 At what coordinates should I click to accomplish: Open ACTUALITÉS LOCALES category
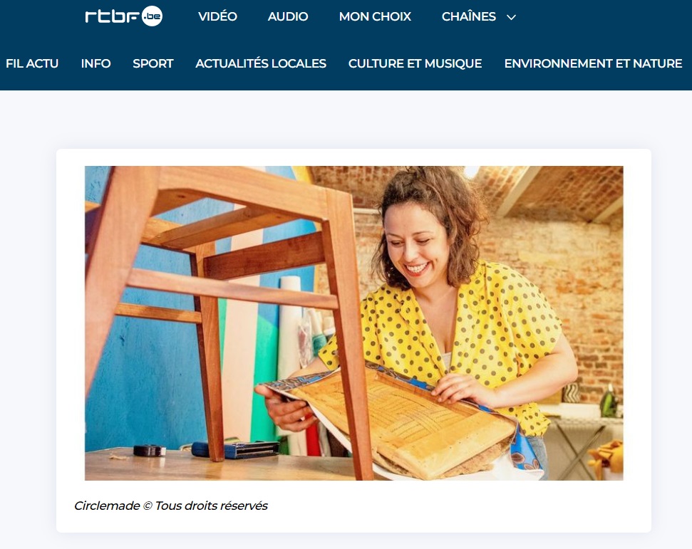261,63
